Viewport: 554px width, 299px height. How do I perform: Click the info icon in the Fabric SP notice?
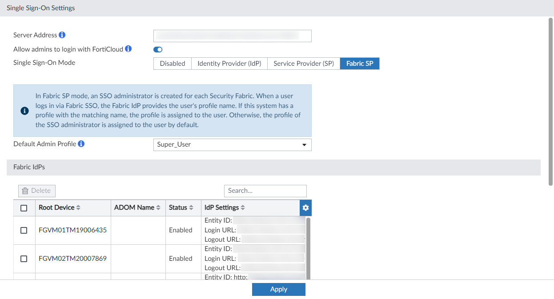[24, 111]
